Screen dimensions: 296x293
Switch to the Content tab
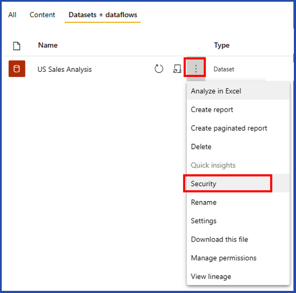(42, 15)
